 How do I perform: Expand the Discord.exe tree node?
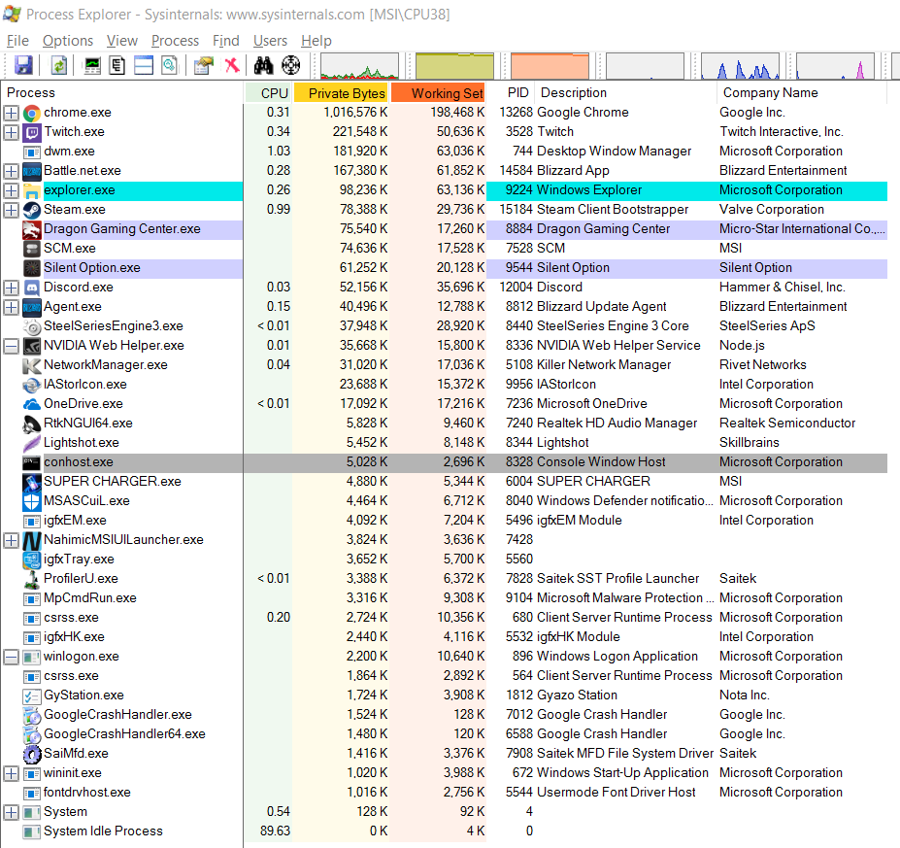(x=11, y=288)
